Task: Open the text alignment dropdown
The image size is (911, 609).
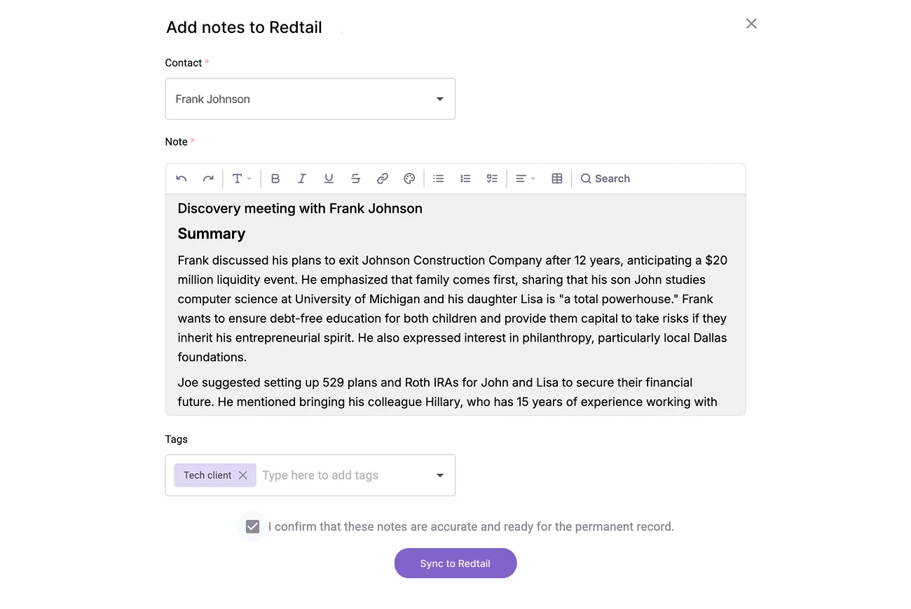Action: (526, 178)
